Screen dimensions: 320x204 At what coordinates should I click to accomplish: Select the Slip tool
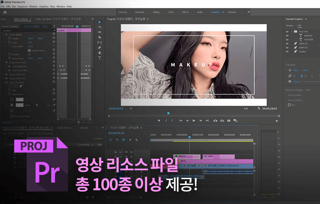click(100, 42)
